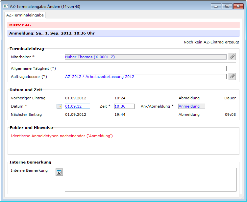Viewport: 247px width, 202px height.
Task: Click the Datum field showing 01.09.12
Action: click(x=77, y=106)
